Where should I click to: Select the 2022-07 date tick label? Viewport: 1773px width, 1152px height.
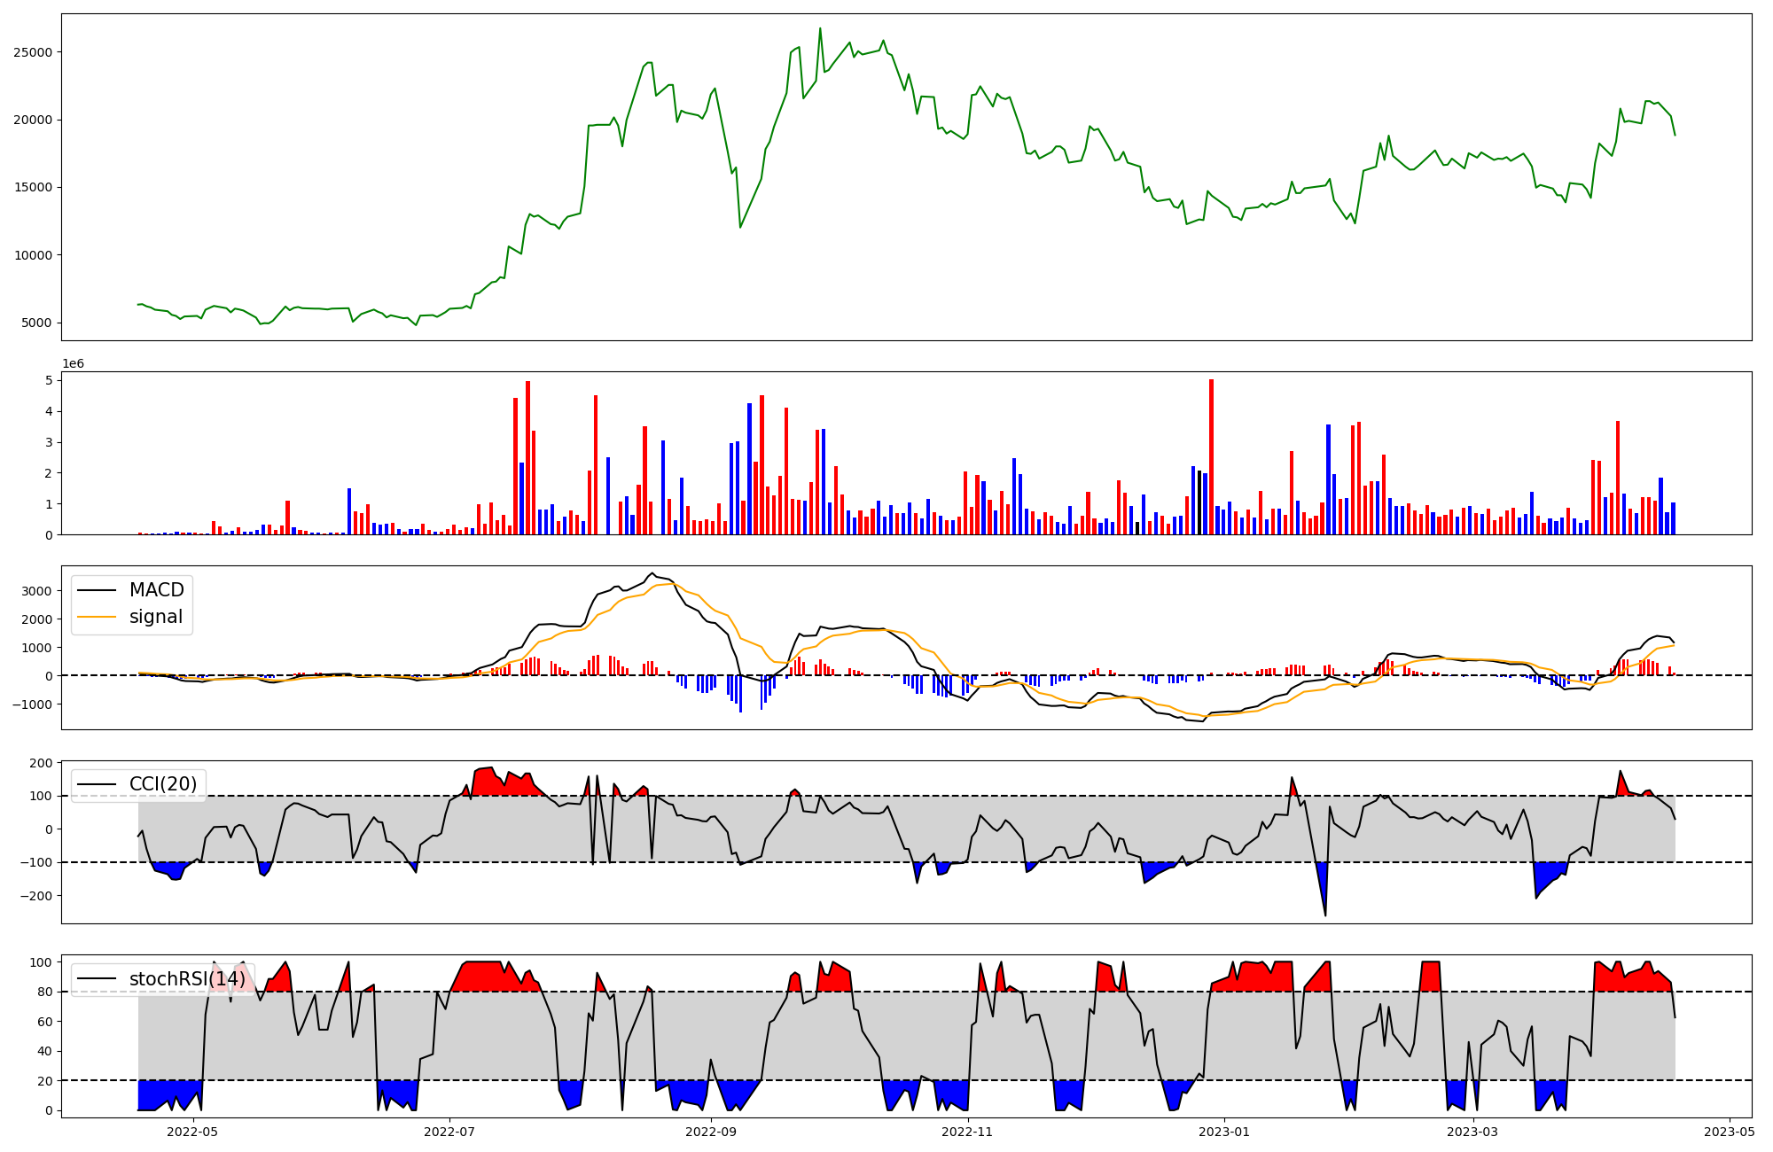tap(449, 1132)
